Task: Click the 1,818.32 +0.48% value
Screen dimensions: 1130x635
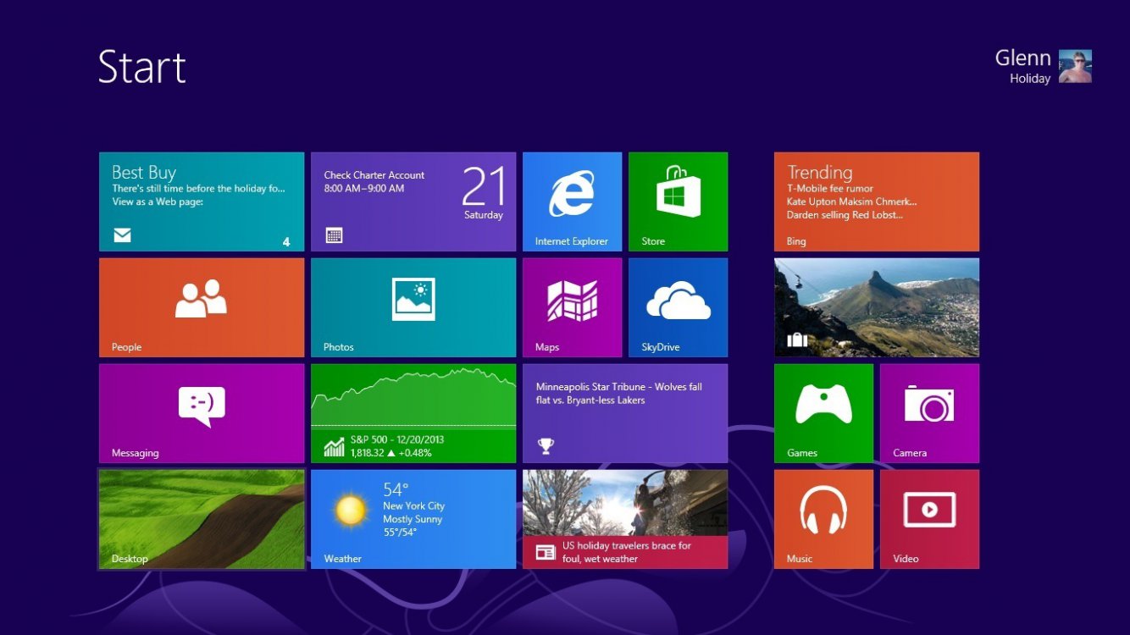Action: coord(391,453)
